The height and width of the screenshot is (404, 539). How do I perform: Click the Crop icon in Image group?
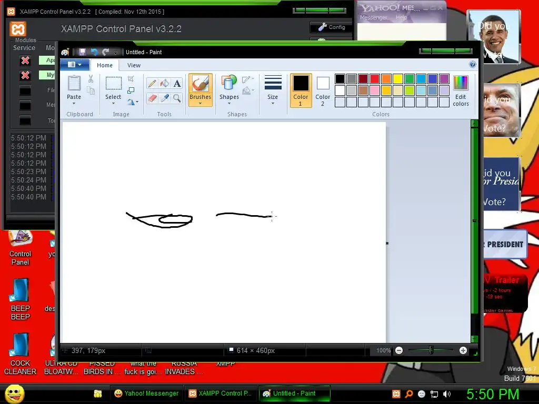[131, 79]
